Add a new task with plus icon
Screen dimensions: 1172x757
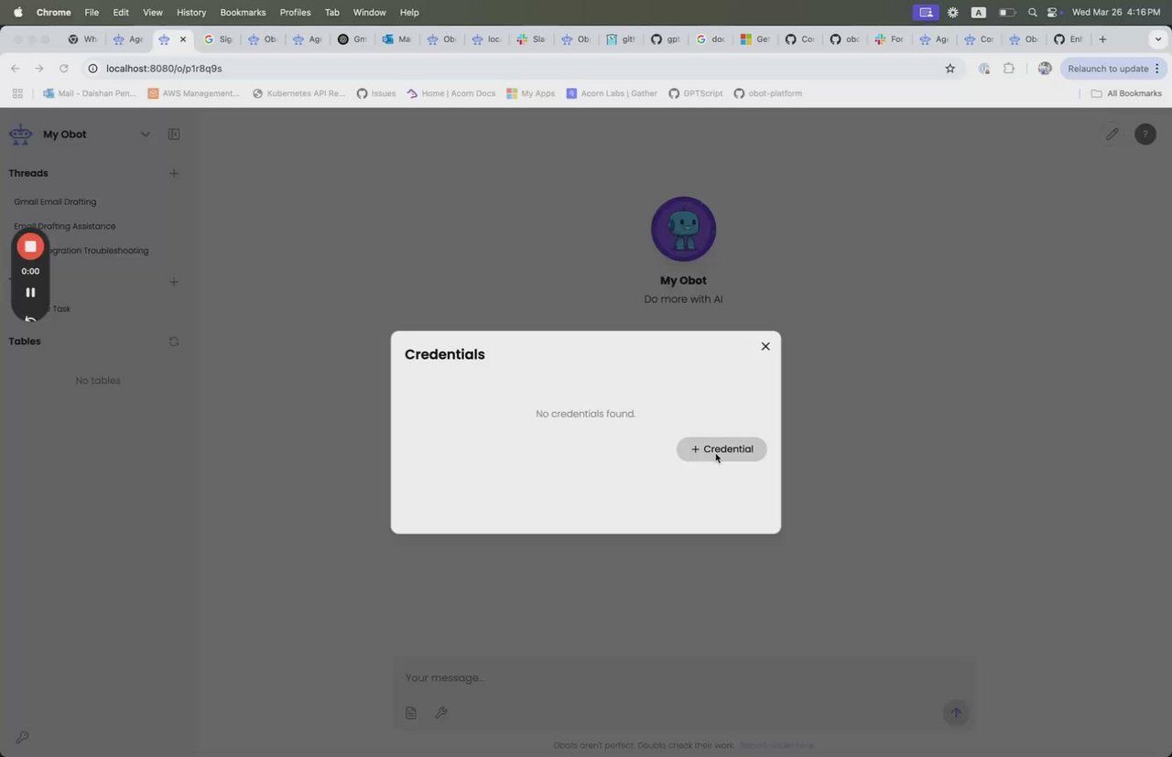(x=174, y=282)
